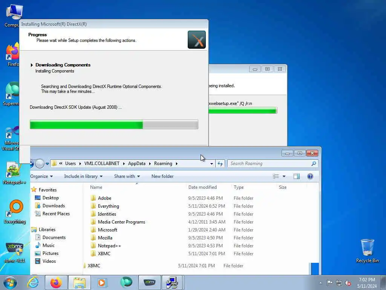Expand the arrow after AppData in address bar
The height and width of the screenshot is (290, 386).
click(x=150, y=164)
